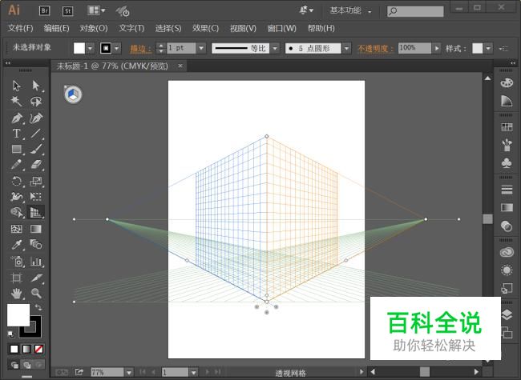Open stroke weight 1 pt dropdown
Screen dimensions: 521x380
tap(201, 49)
